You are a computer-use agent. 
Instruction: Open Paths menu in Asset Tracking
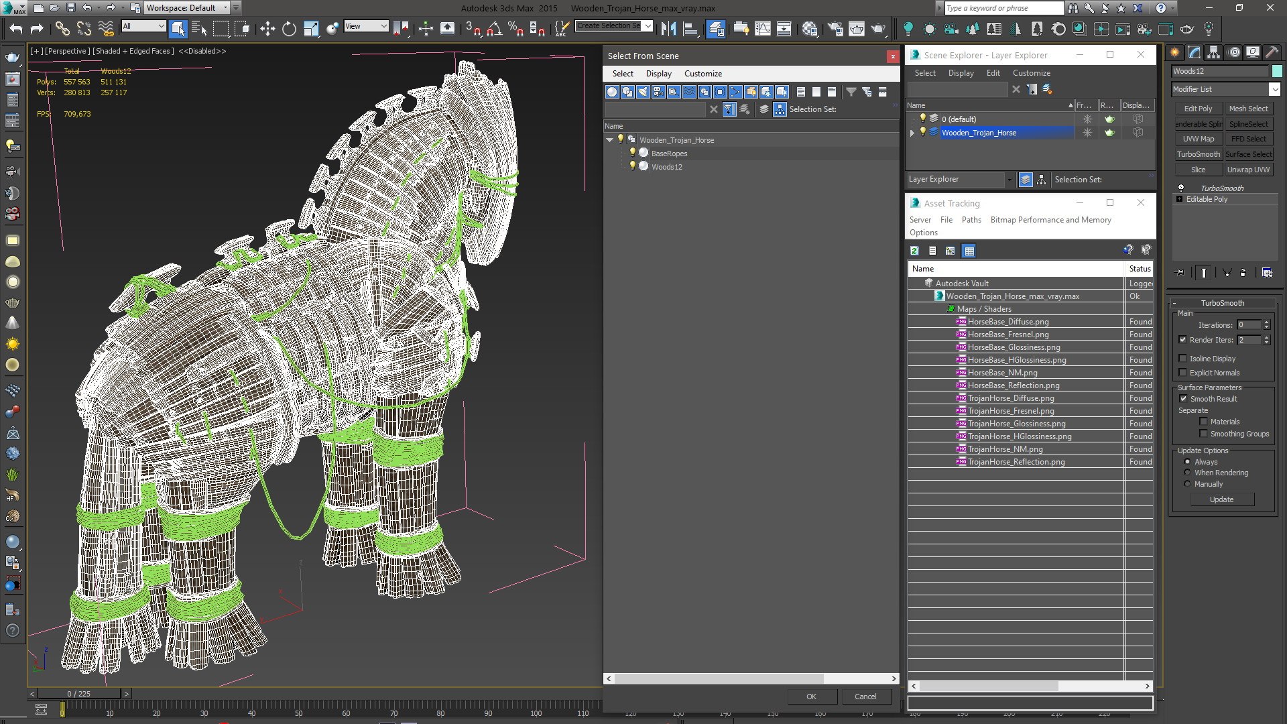click(x=971, y=220)
